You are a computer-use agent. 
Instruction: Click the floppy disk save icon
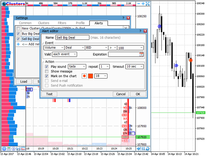(x=18, y=148)
